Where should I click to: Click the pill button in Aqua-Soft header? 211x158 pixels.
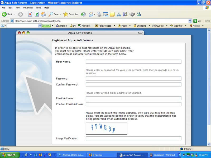point(140,33)
